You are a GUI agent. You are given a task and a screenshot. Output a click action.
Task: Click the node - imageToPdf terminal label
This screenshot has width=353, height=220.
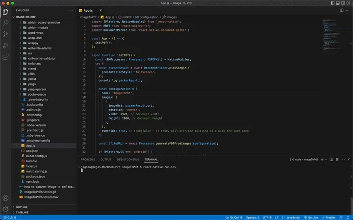(304, 160)
